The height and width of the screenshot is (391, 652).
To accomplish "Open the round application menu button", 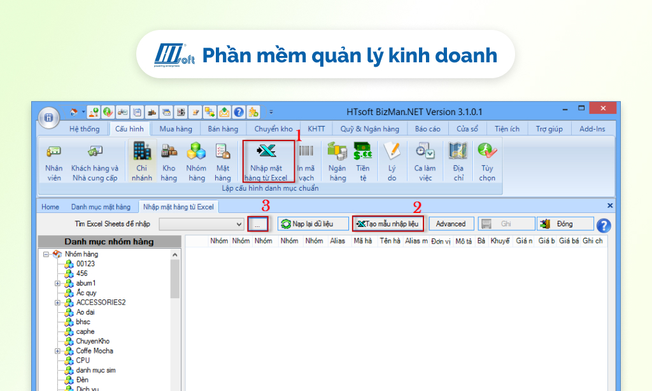I will coord(48,118).
